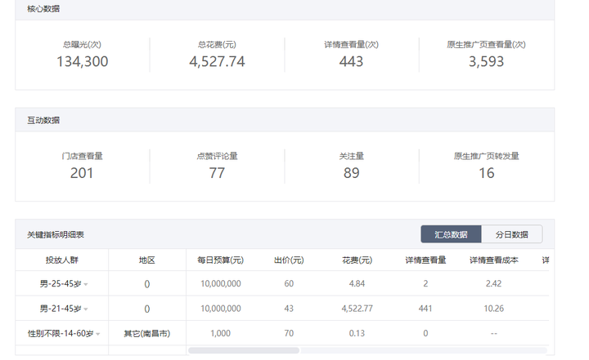
Task: Click follows value 89
Action: pos(351,173)
